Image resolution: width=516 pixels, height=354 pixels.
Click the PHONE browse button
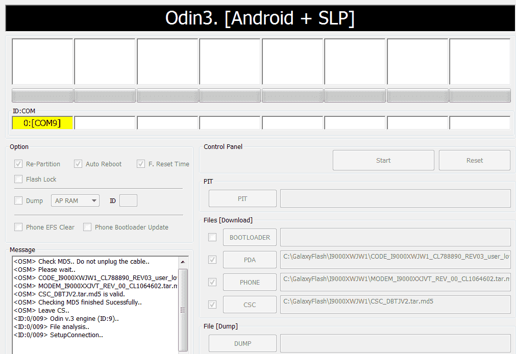(250, 282)
